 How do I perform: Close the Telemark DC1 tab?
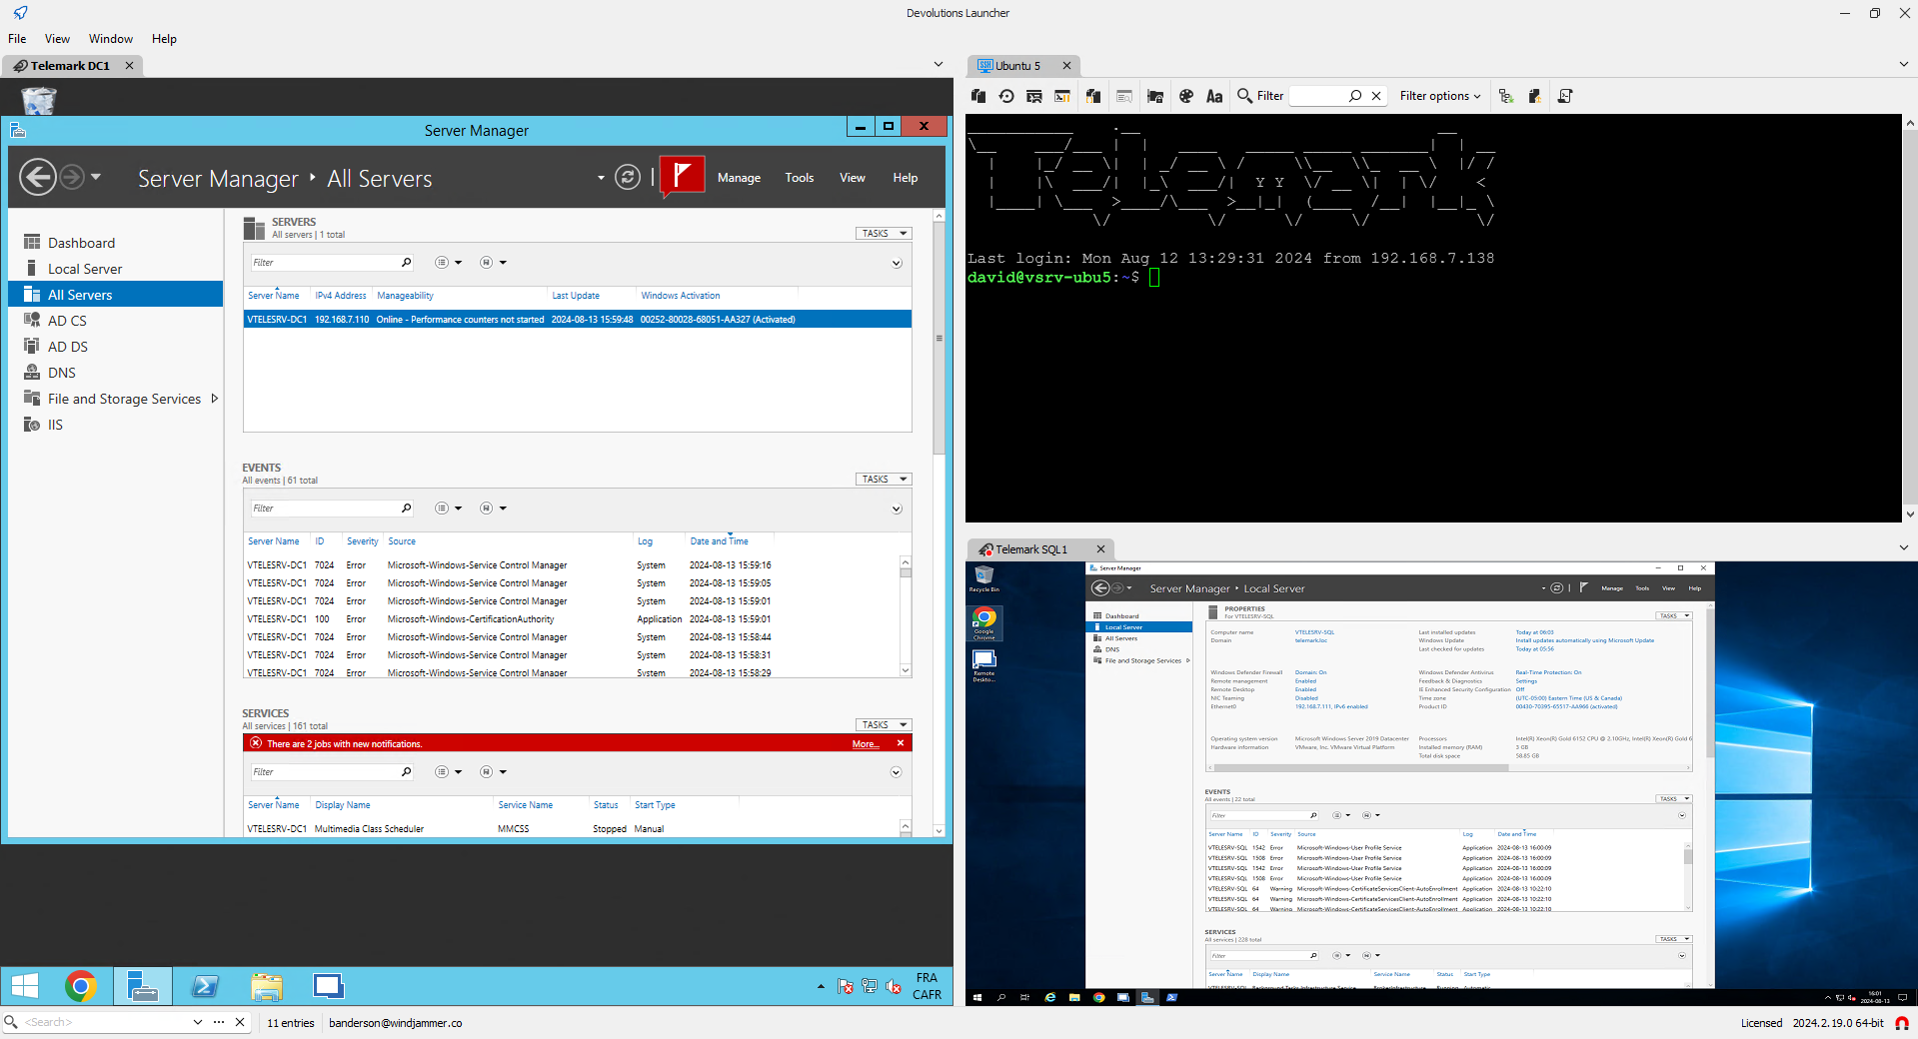[129, 66]
